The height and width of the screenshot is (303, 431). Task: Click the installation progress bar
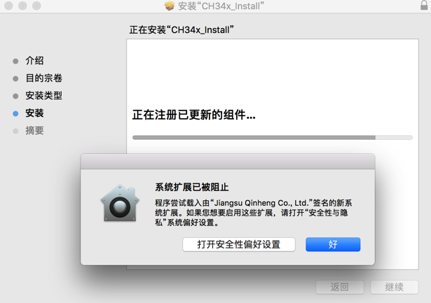(x=273, y=137)
